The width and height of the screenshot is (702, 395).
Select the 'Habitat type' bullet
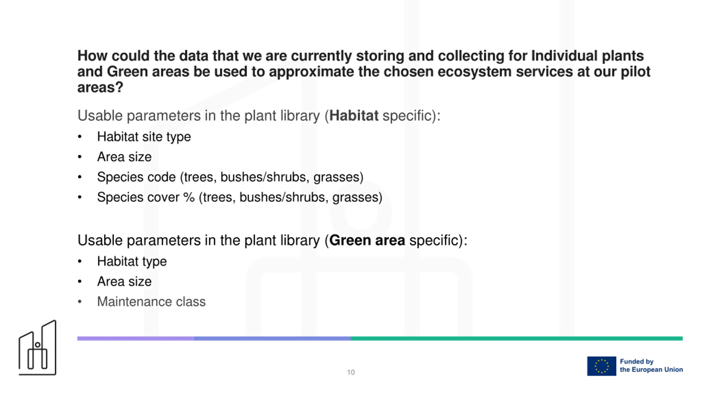click(x=132, y=261)
